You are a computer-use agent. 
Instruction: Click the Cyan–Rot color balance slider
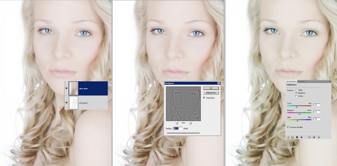click(x=299, y=106)
